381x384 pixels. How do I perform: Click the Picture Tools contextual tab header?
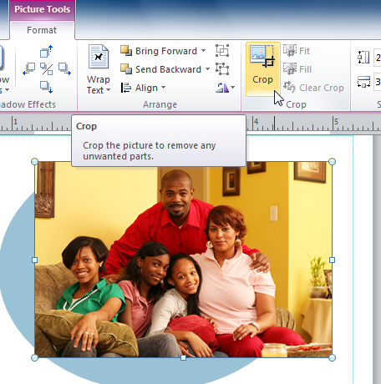(x=42, y=9)
